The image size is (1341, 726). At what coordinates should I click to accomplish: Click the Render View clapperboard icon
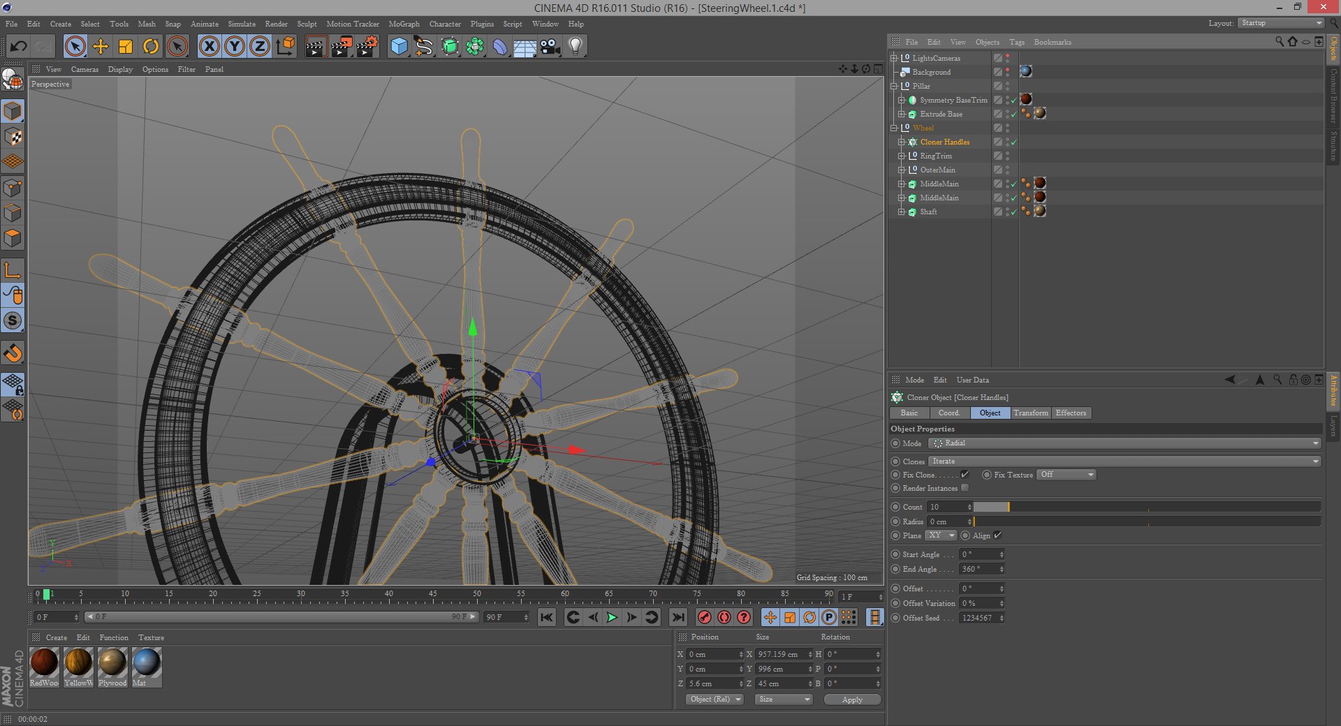[316, 47]
